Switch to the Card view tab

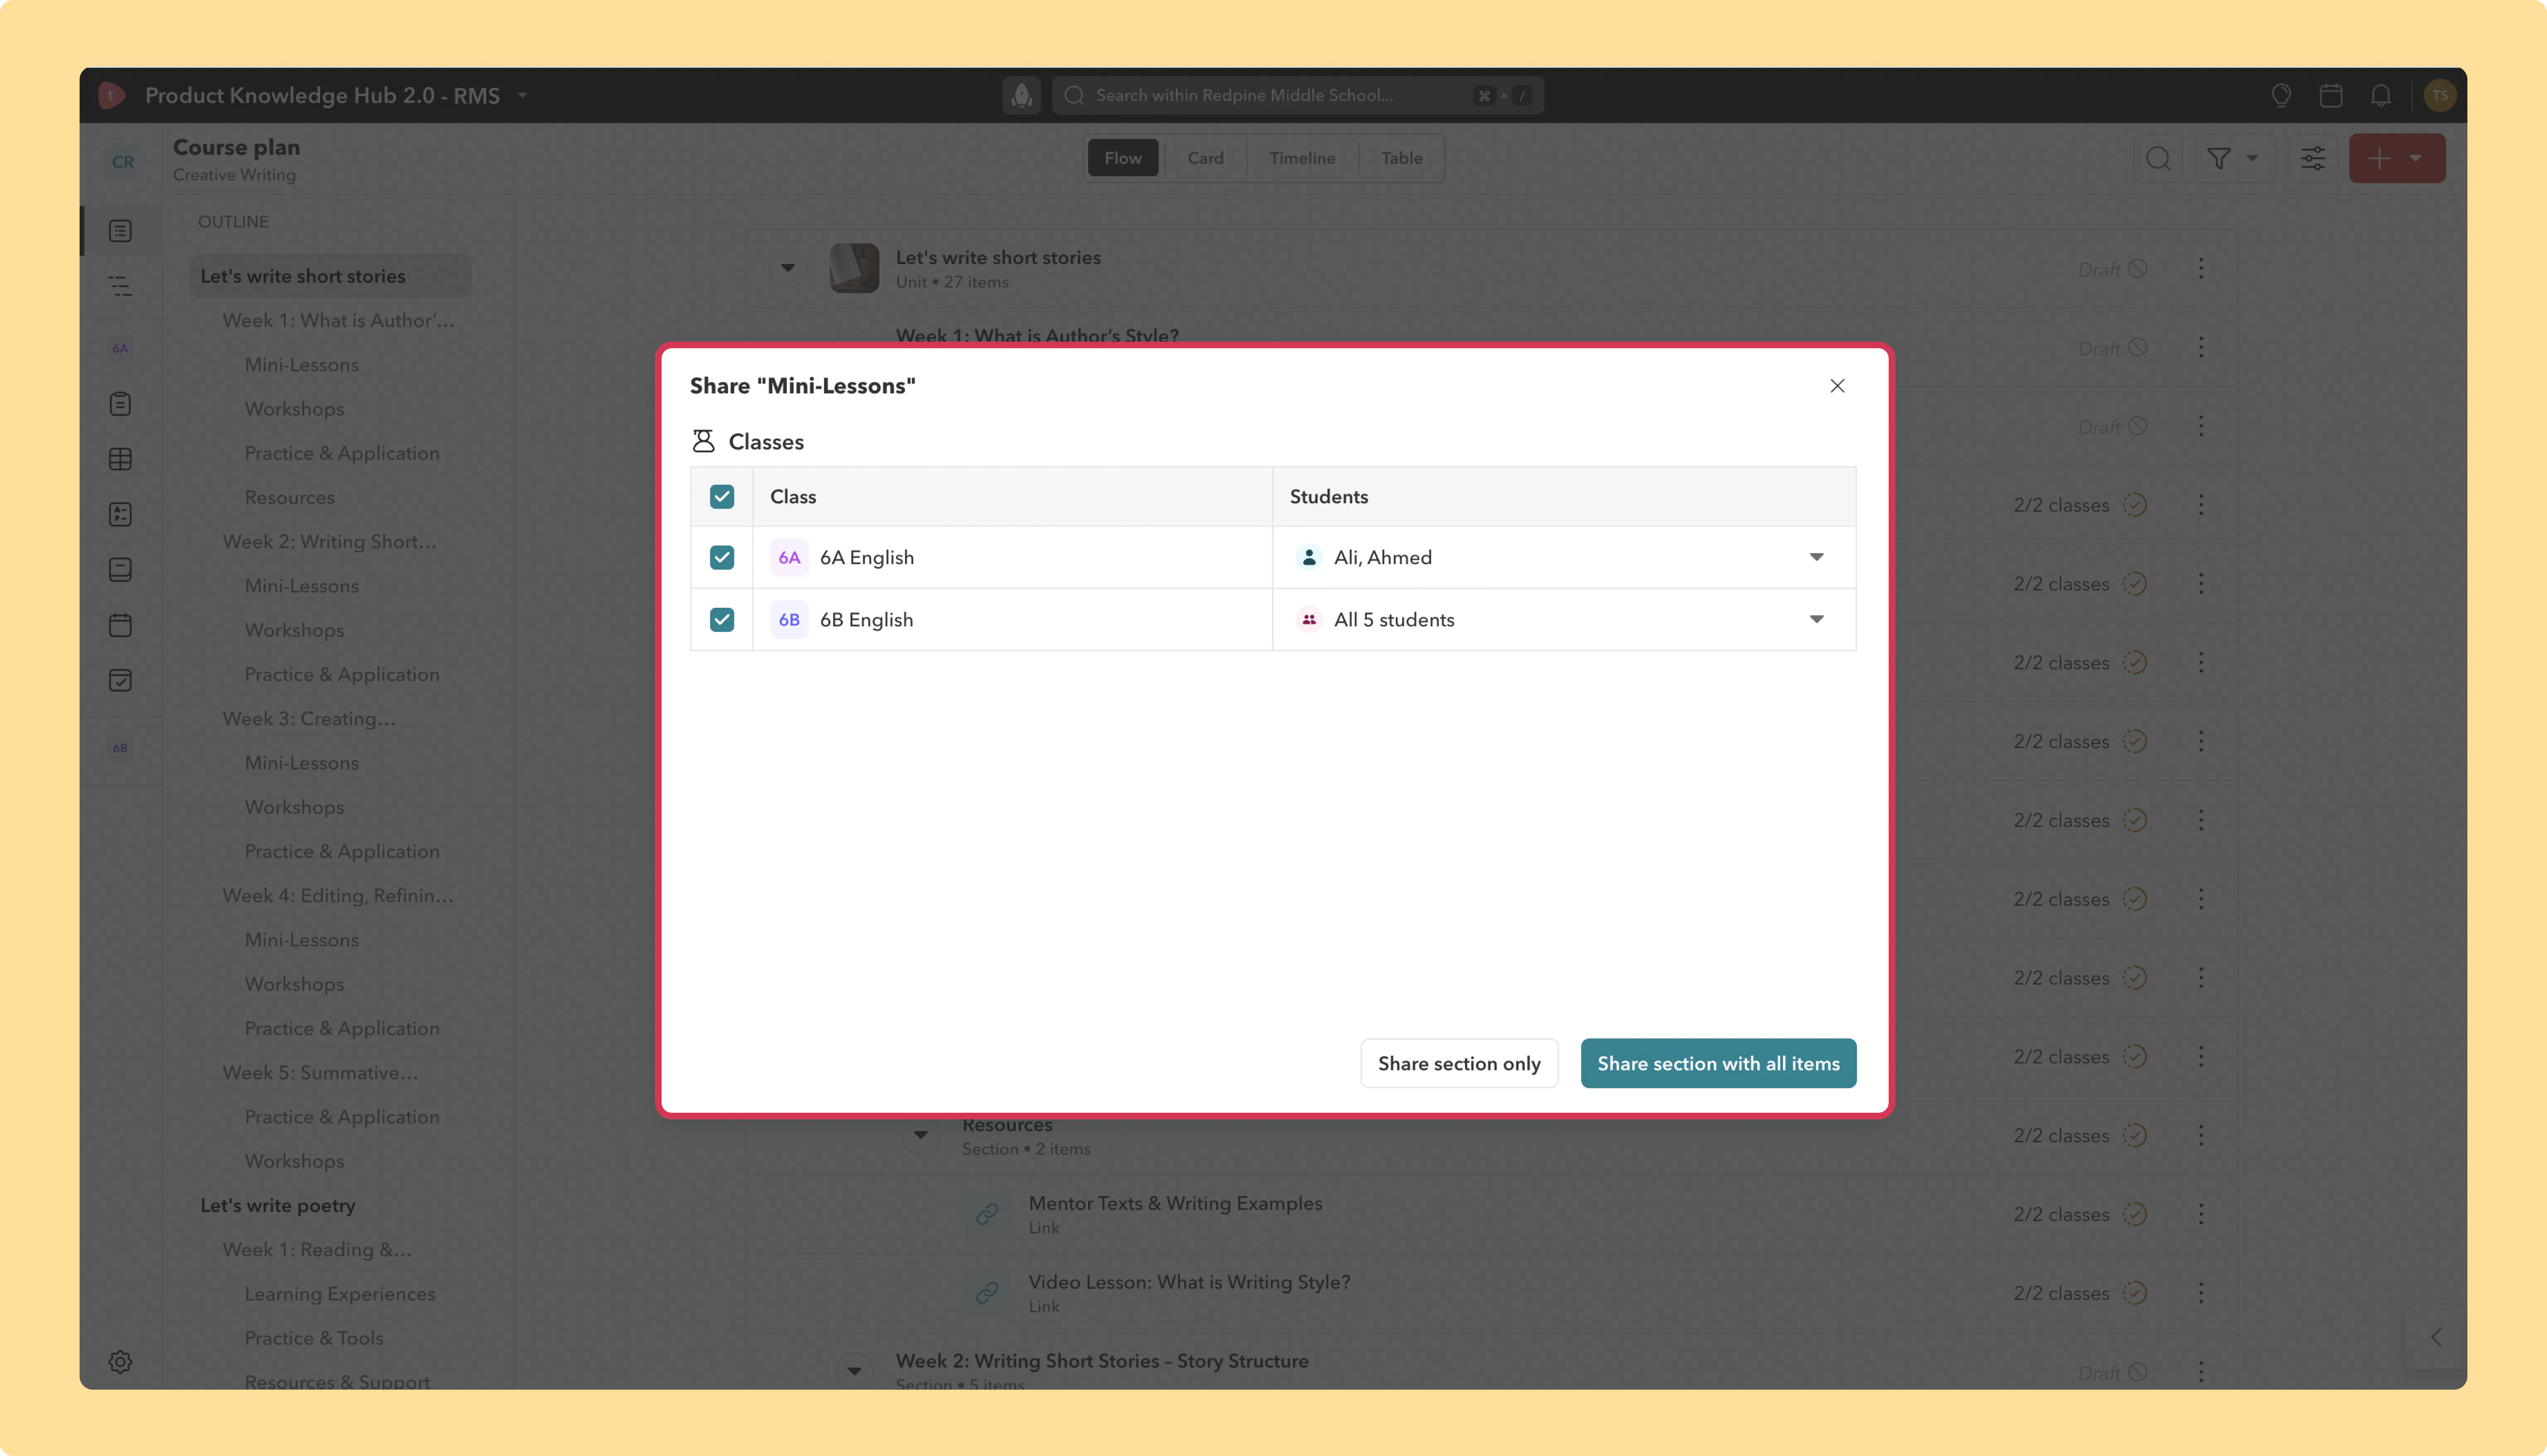click(x=1205, y=158)
